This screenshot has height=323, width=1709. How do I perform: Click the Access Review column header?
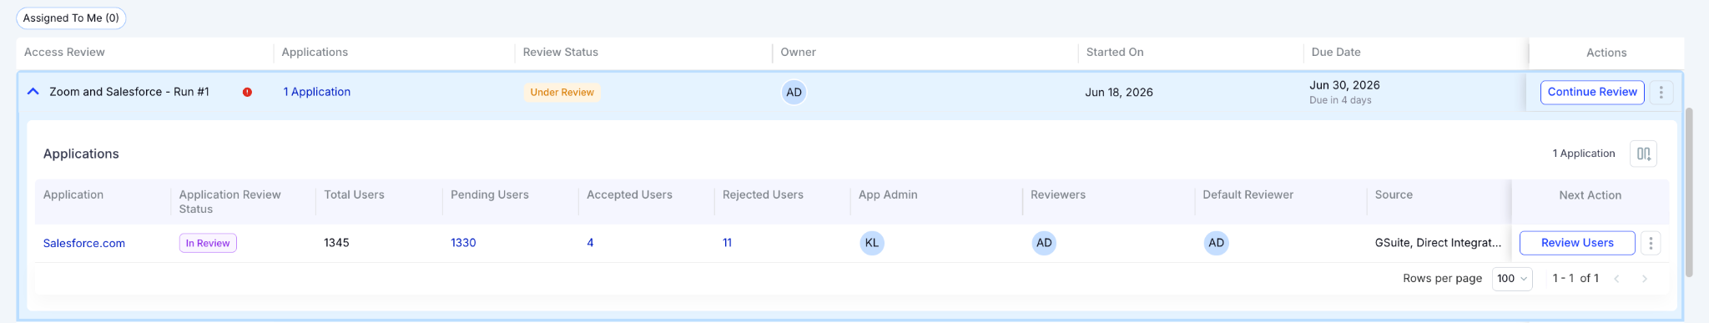(x=64, y=52)
